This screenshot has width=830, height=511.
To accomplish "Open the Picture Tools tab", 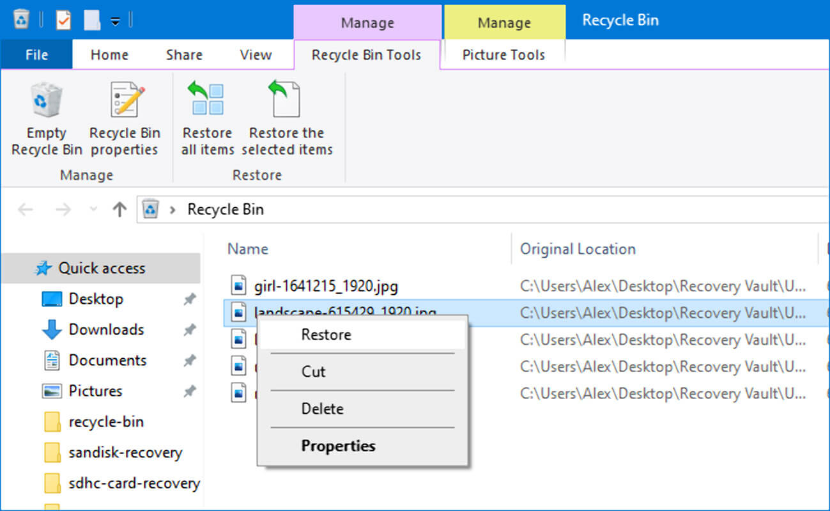I will click(503, 55).
